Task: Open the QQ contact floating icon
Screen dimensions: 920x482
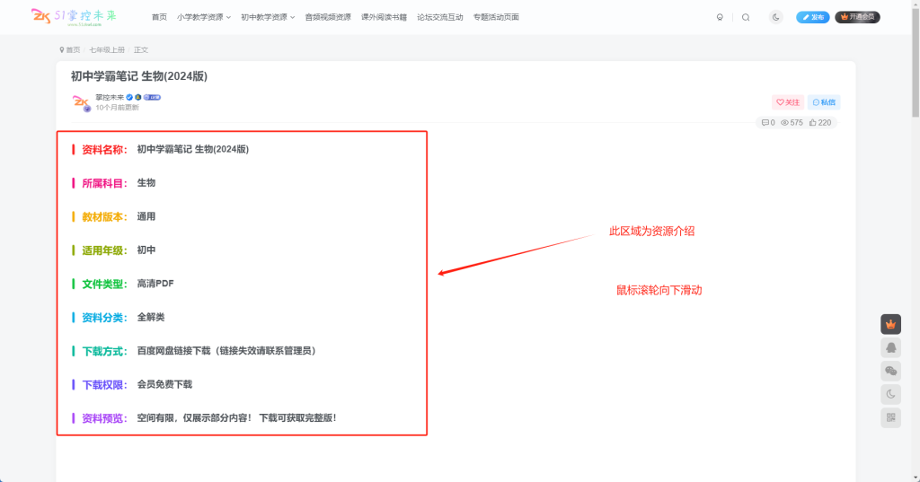Action: pyautogui.click(x=890, y=347)
